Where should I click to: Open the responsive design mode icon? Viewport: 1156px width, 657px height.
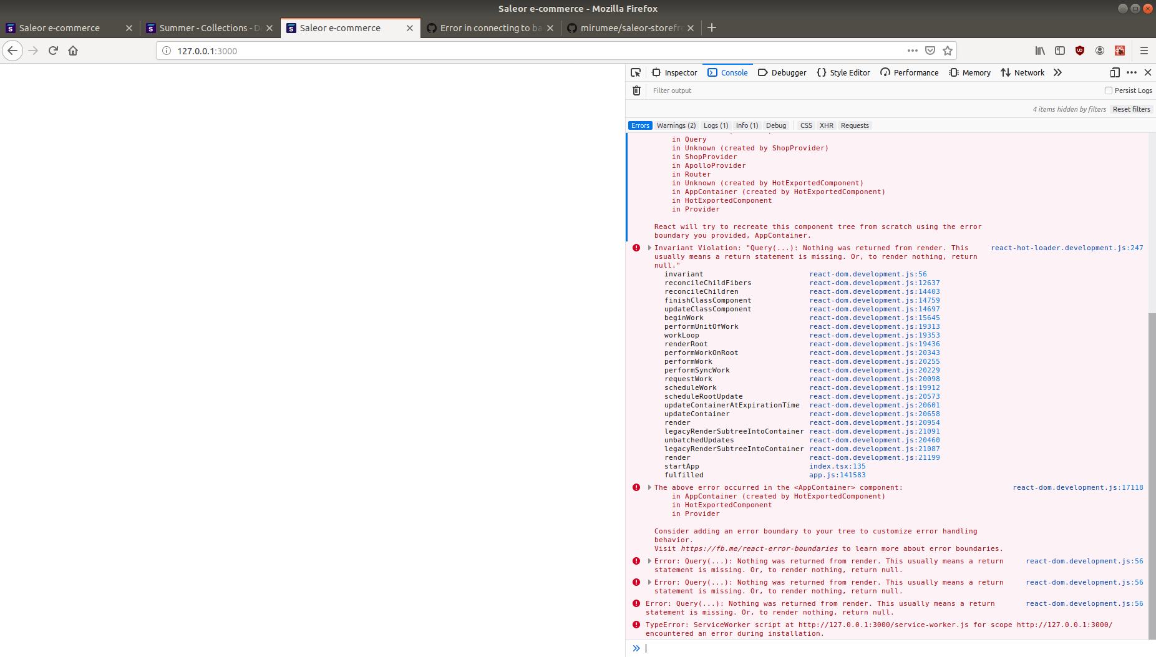[x=1114, y=72]
